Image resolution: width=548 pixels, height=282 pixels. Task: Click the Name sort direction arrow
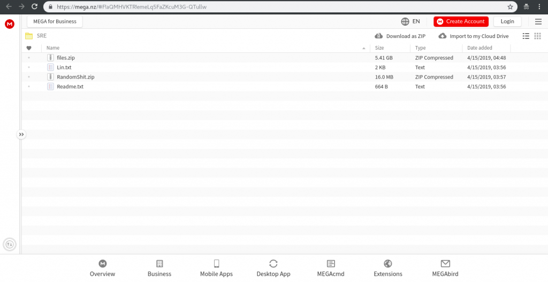click(364, 48)
